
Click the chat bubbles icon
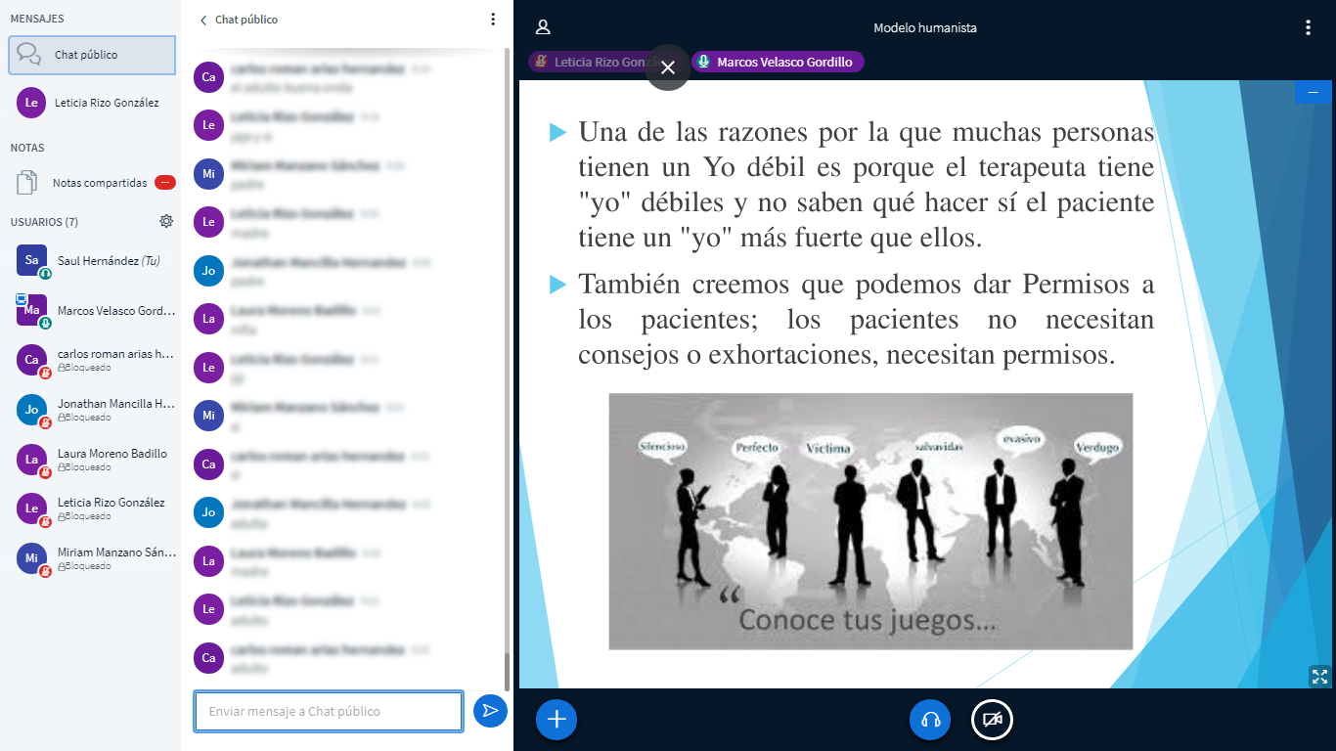29,55
